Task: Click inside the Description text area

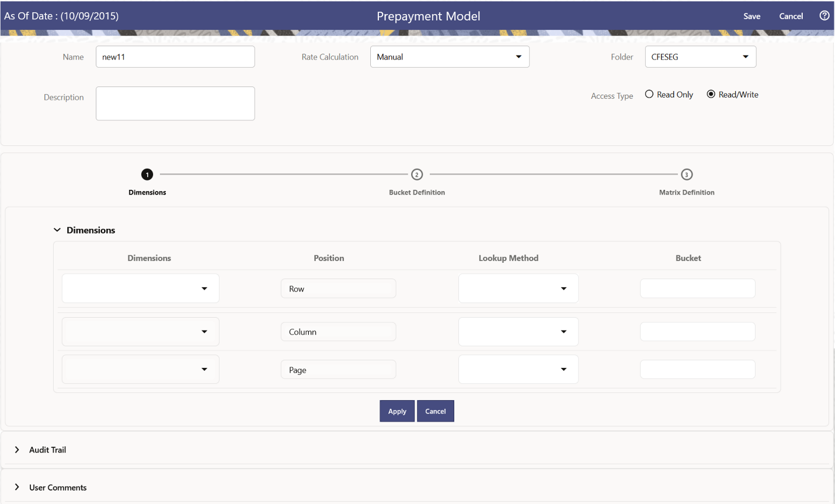Action: (175, 103)
